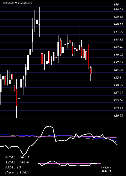Click the 125.56 price axis label

click(118, 100)
